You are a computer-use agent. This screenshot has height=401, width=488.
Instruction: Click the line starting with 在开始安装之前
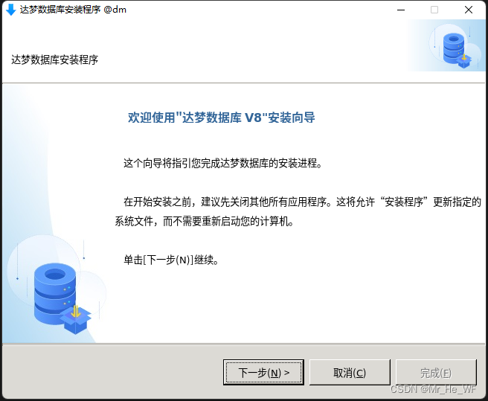[302, 202]
